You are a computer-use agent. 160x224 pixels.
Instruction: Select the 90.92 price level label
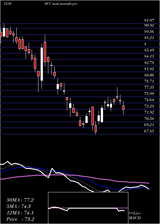149,25
